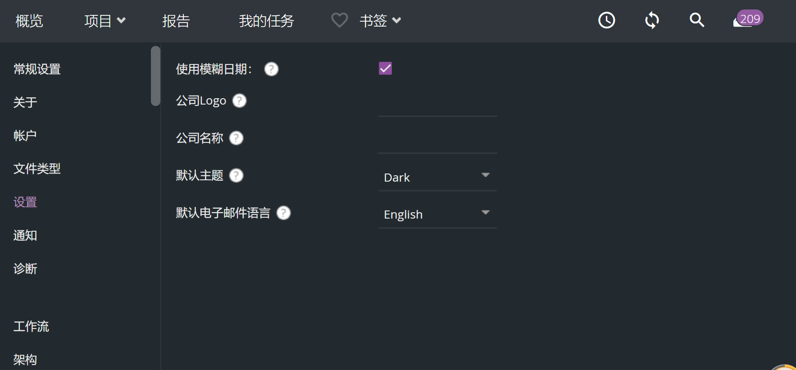Screen dimensions: 796x370
Task: Open the search magnifier icon
Action: (x=696, y=20)
